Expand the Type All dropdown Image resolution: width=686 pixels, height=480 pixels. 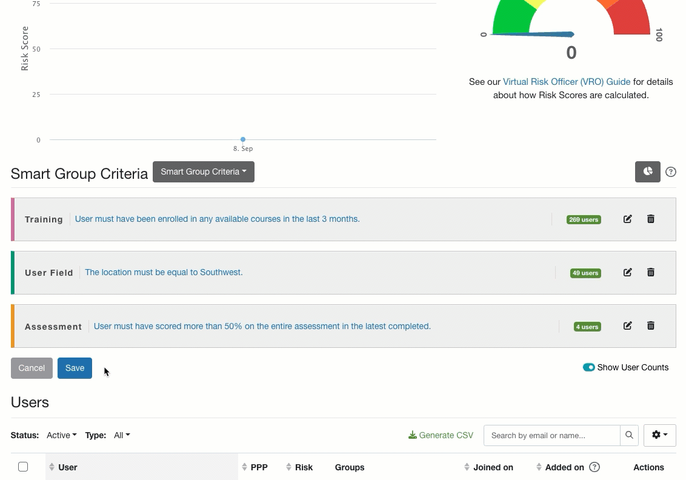121,435
